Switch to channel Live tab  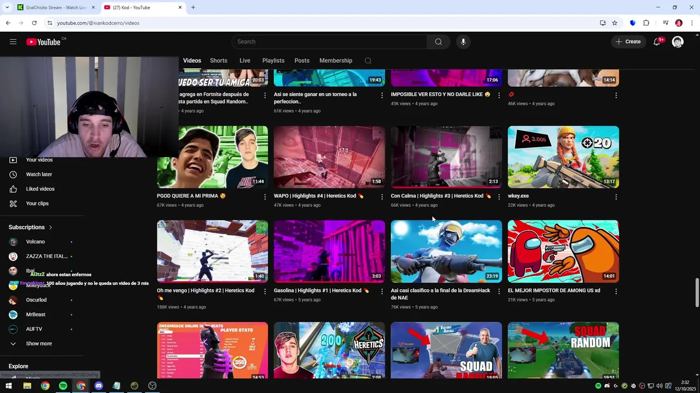point(245,61)
